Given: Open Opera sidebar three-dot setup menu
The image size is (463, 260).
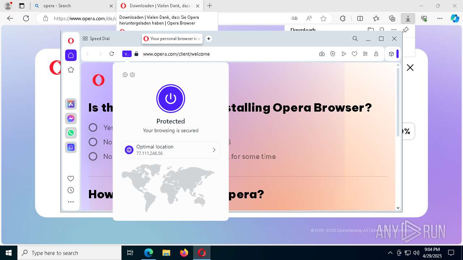Looking at the screenshot, I should coord(71,202).
